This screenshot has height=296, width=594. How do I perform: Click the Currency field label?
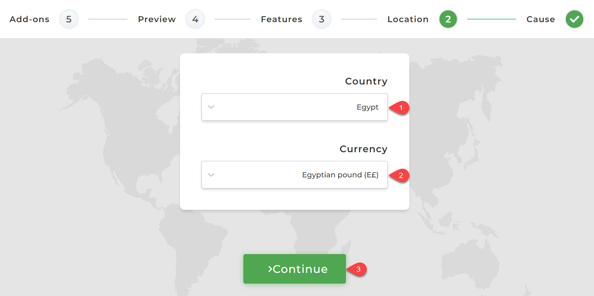coord(363,149)
